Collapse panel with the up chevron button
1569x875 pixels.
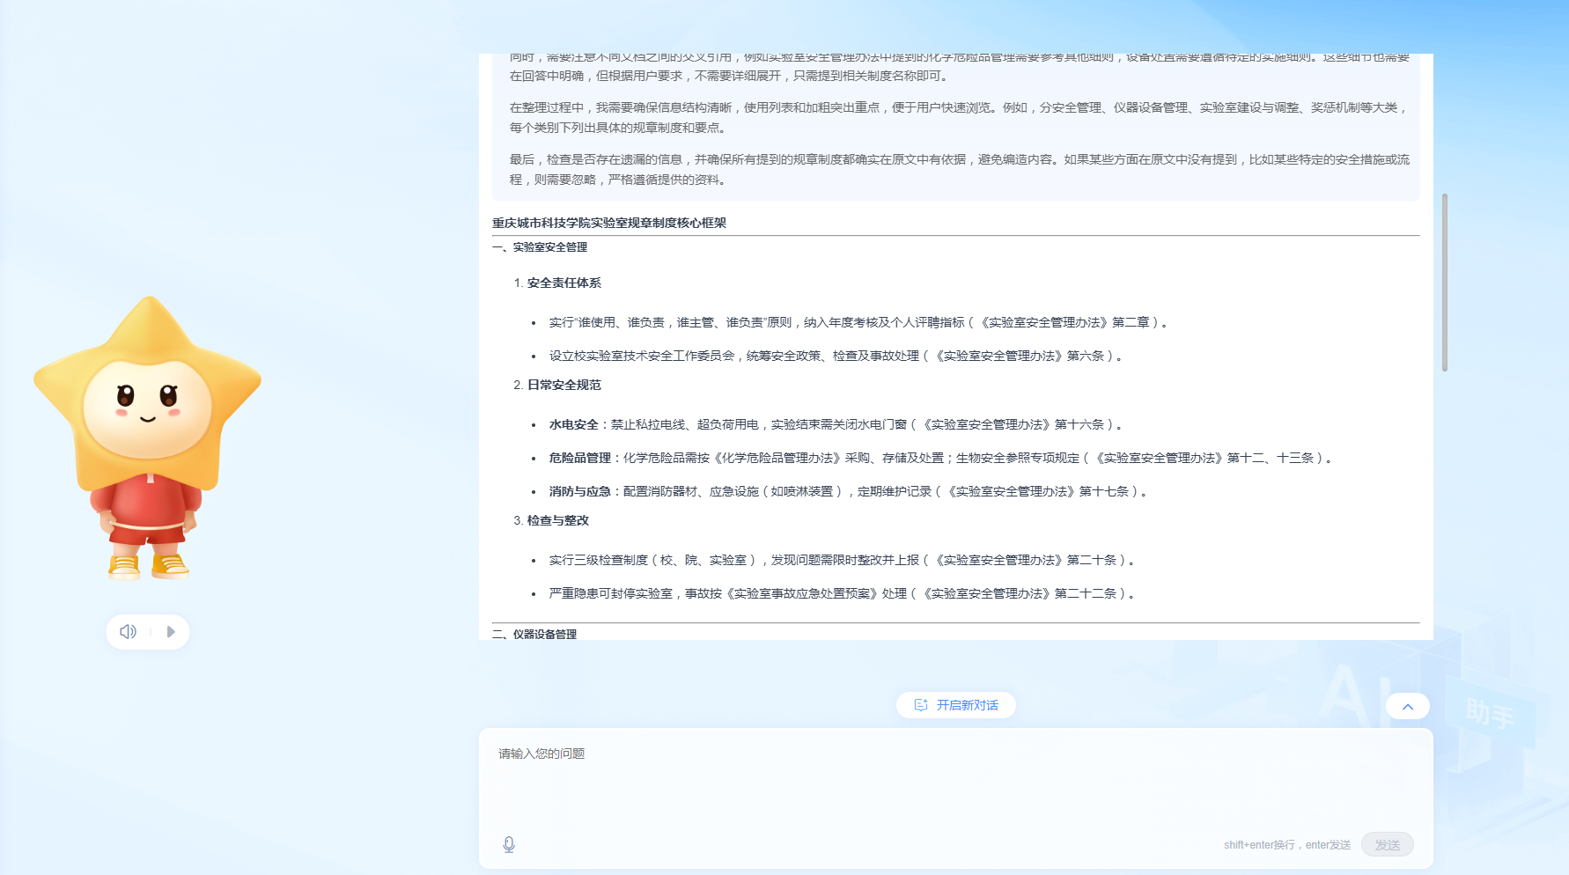click(1407, 706)
